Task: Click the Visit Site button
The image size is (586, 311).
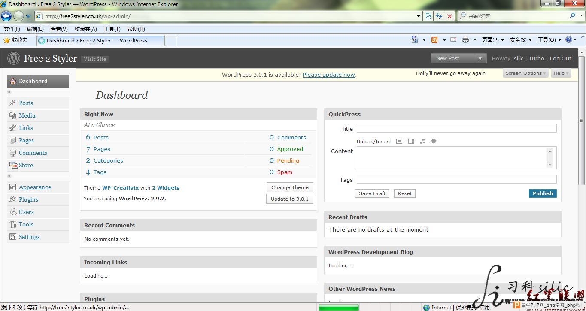Action: [x=95, y=59]
